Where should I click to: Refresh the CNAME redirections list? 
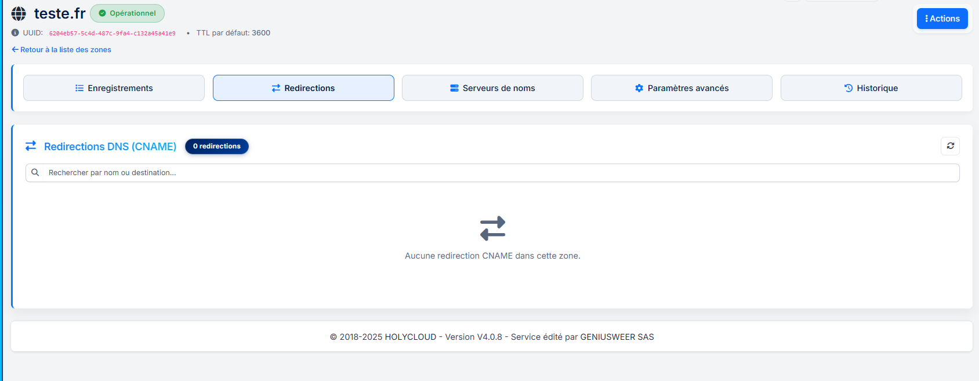(950, 146)
